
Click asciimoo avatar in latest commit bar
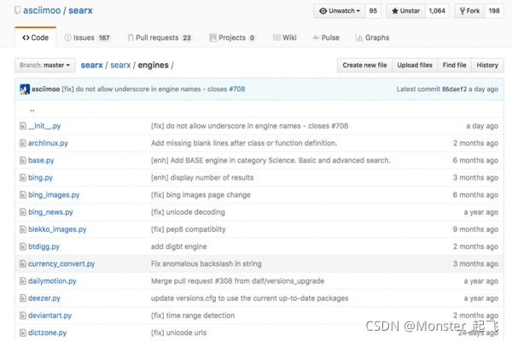coord(25,89)
